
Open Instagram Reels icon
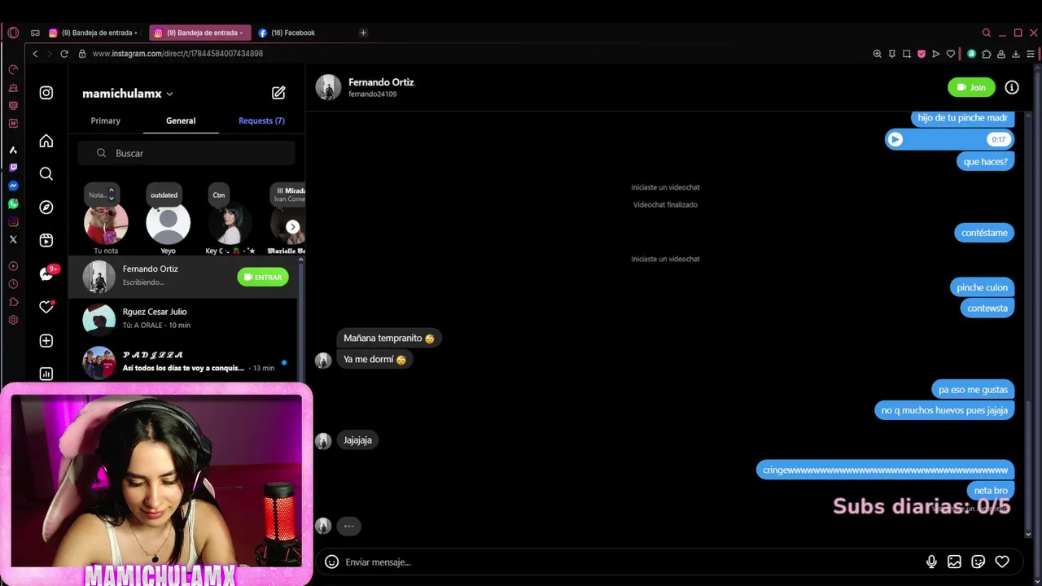click(x=46, y=240)
